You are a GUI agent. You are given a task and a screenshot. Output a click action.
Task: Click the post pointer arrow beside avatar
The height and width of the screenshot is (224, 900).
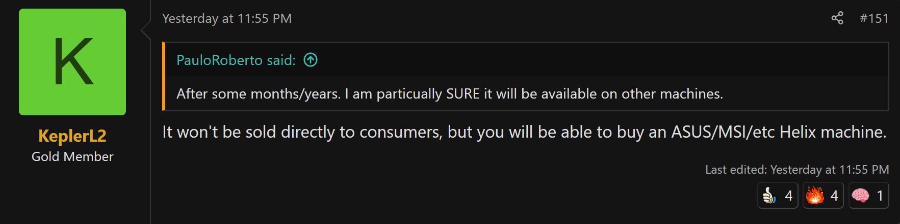tap(146, 30)
